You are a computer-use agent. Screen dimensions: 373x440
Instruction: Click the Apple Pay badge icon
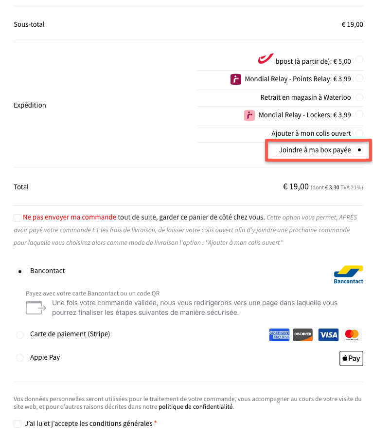pos(351,358)
